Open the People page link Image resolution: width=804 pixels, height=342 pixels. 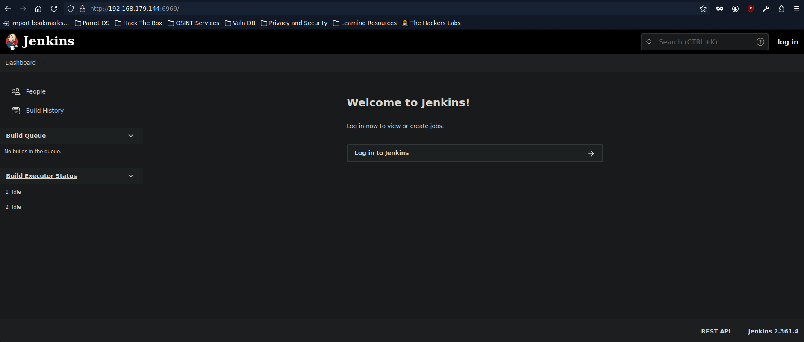[x=35, y=91]
